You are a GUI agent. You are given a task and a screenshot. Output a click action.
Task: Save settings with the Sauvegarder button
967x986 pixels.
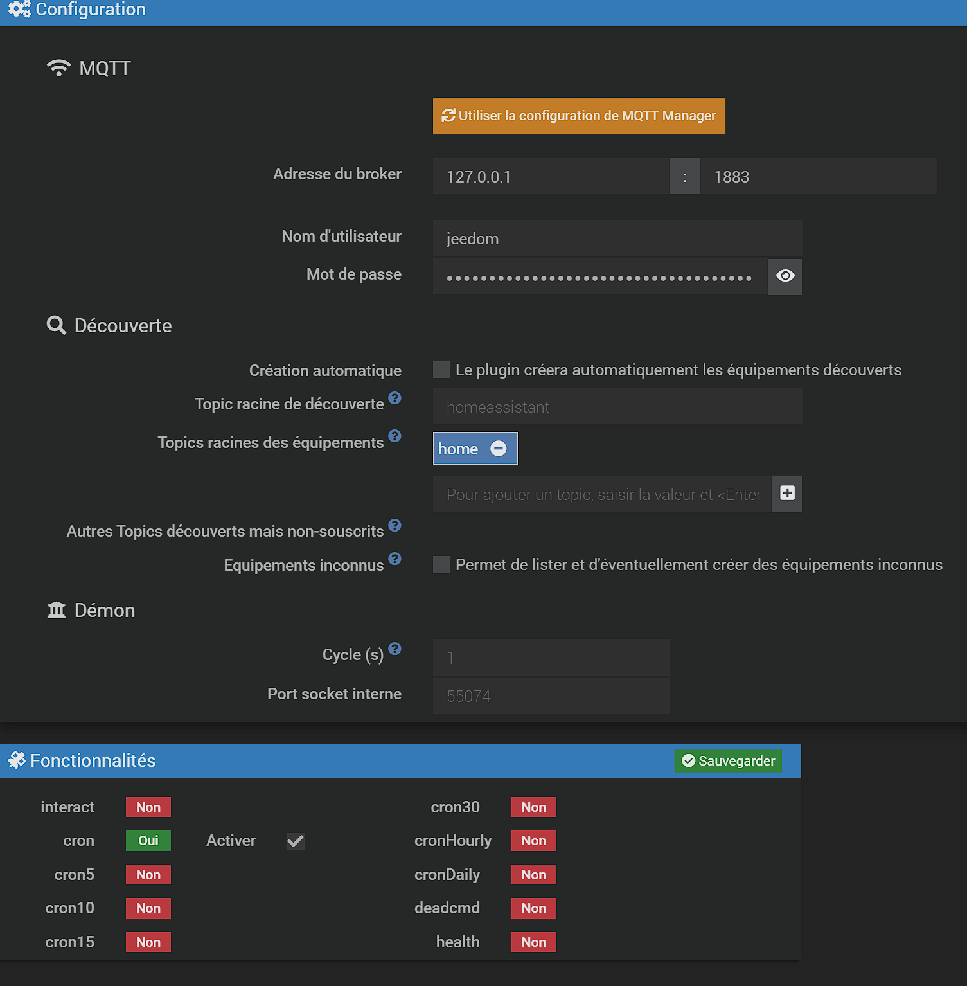(729, 760)
